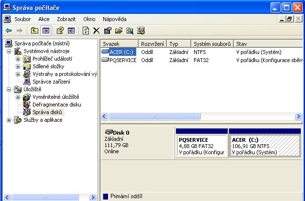Click the forward arrow toolbar button
The image size is (305, 201).
click(x=20, y=31)
